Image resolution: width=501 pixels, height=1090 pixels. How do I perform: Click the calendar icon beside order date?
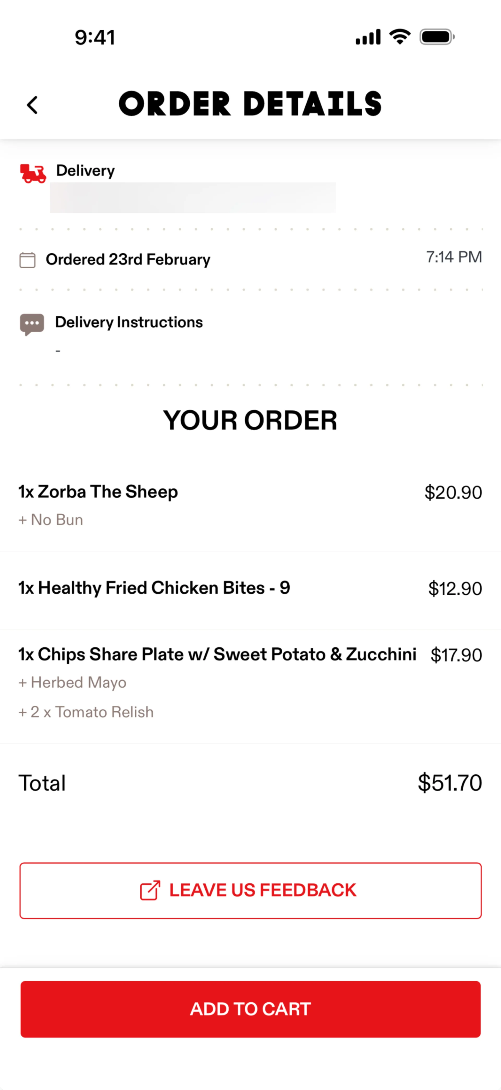pos(27,260)
